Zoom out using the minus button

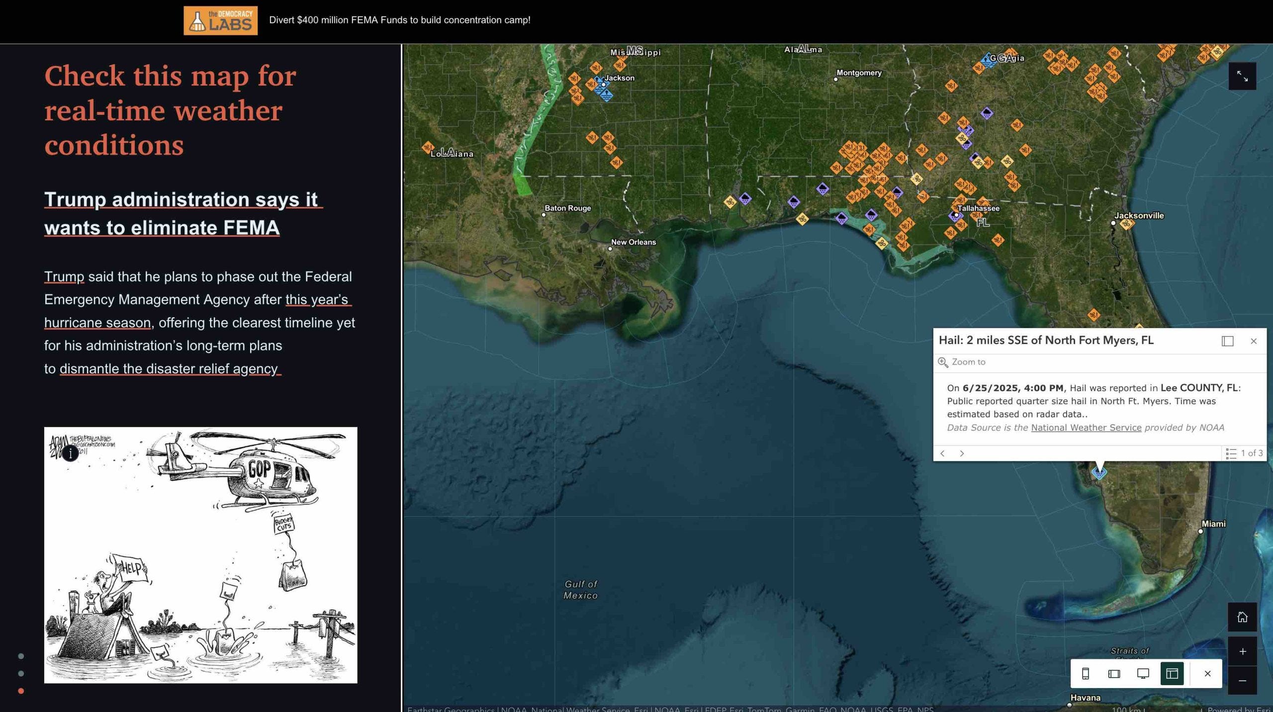(1242, 680)
